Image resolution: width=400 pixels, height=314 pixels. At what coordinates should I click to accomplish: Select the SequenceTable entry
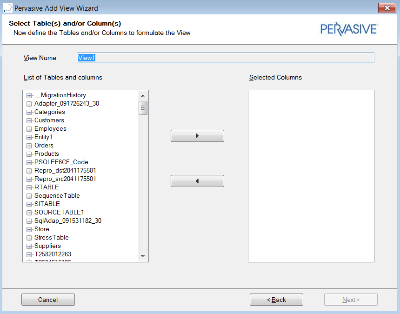click(57, 196)
